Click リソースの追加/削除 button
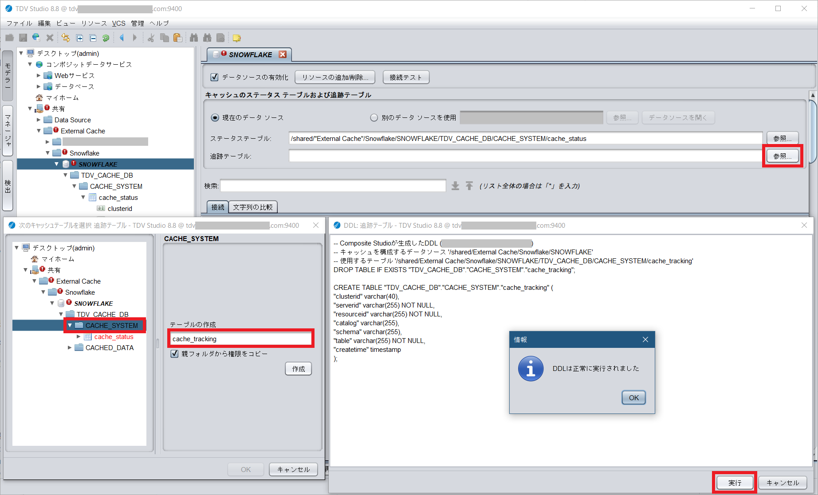 click(335, 77)
